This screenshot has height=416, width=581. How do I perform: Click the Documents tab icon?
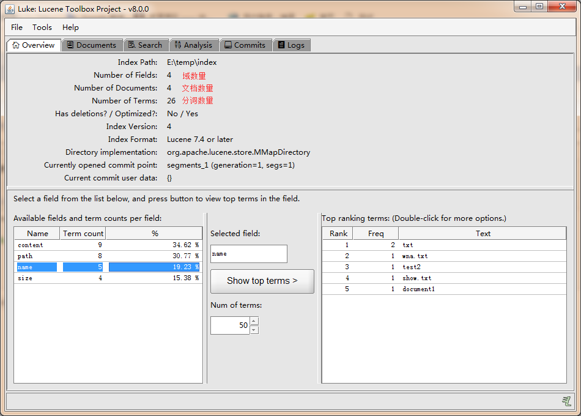point(70,45)
